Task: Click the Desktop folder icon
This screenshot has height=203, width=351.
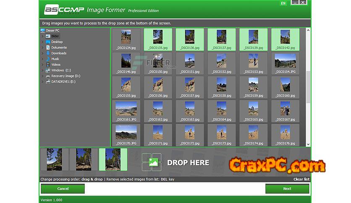Action: tap(48, 42)
